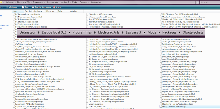
Task: Expand breadcrumb arrow after Les Sims 3
Action: (70, 2)
